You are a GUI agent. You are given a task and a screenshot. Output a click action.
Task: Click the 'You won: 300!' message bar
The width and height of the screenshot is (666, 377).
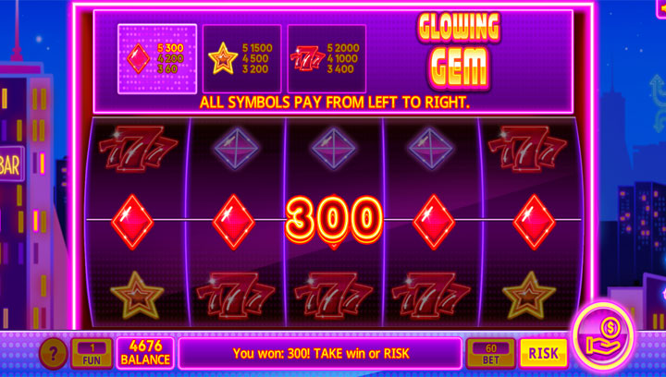[320, 353]
